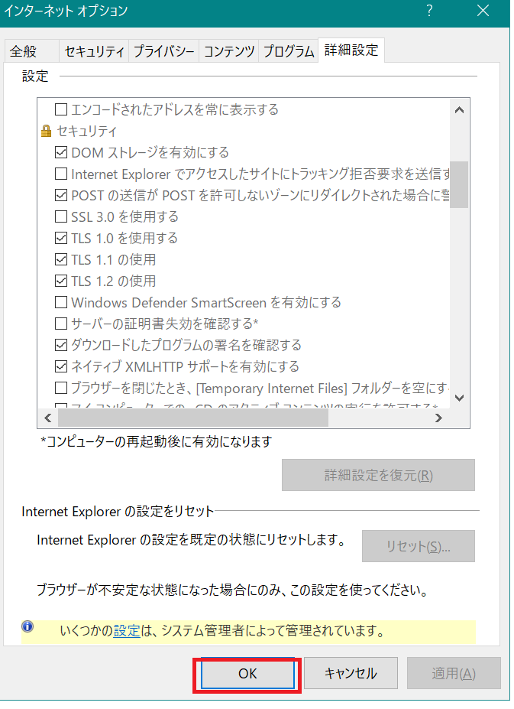Click the horizontal scroll right arrow
The height and width of the screenshot is (709, 514).
[438, 418]
